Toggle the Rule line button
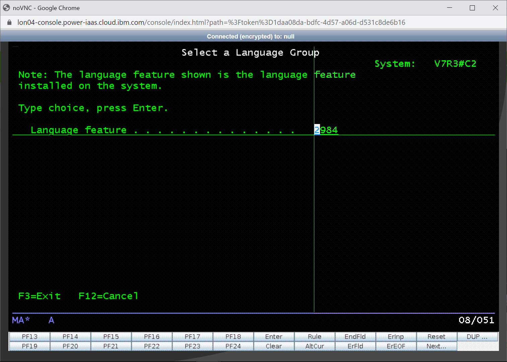 [x=315, y=337]
